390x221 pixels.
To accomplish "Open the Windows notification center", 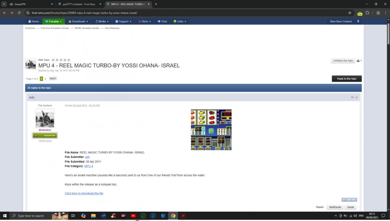I will click(383, 215).
